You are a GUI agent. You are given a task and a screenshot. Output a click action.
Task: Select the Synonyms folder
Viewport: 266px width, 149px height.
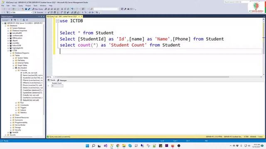point(19,120)
